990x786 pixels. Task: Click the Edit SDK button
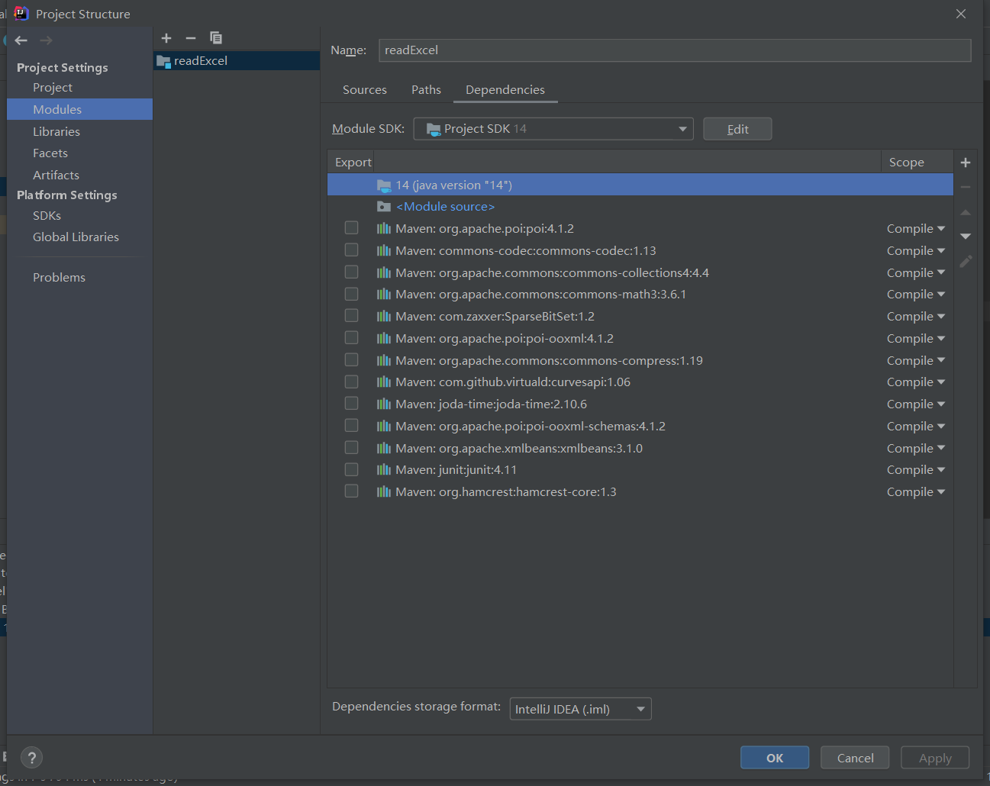(x=737, y=129)
